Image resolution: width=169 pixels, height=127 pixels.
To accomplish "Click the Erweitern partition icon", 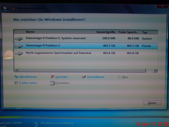I will 53,83.
